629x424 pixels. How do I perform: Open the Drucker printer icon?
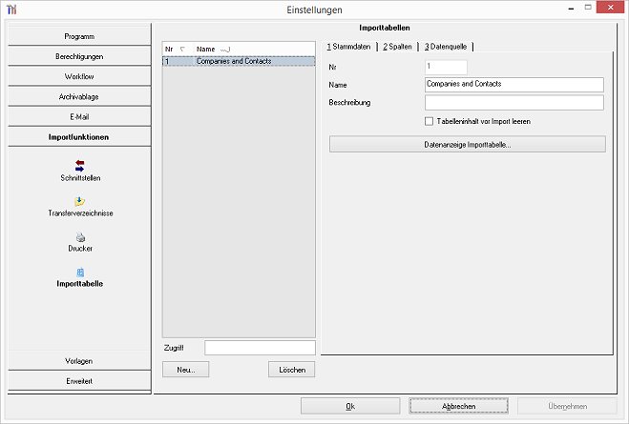pos(80,237)
